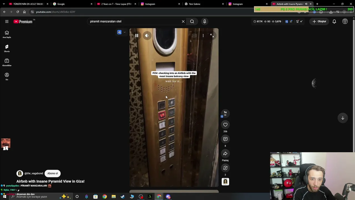The height and width of the screenshot is (200, 355).
Task: Open the Siz section in sidebar
Action: point(7,77)
